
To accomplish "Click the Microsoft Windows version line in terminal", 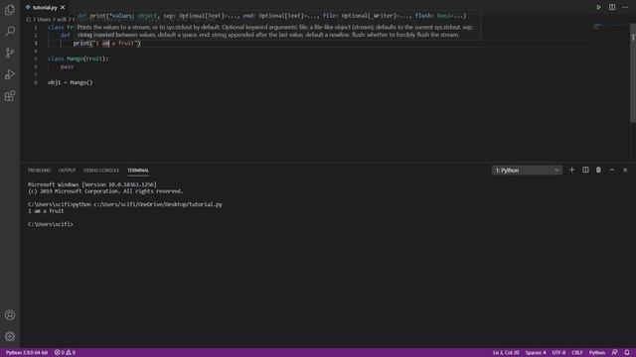I will pos(92,184).
